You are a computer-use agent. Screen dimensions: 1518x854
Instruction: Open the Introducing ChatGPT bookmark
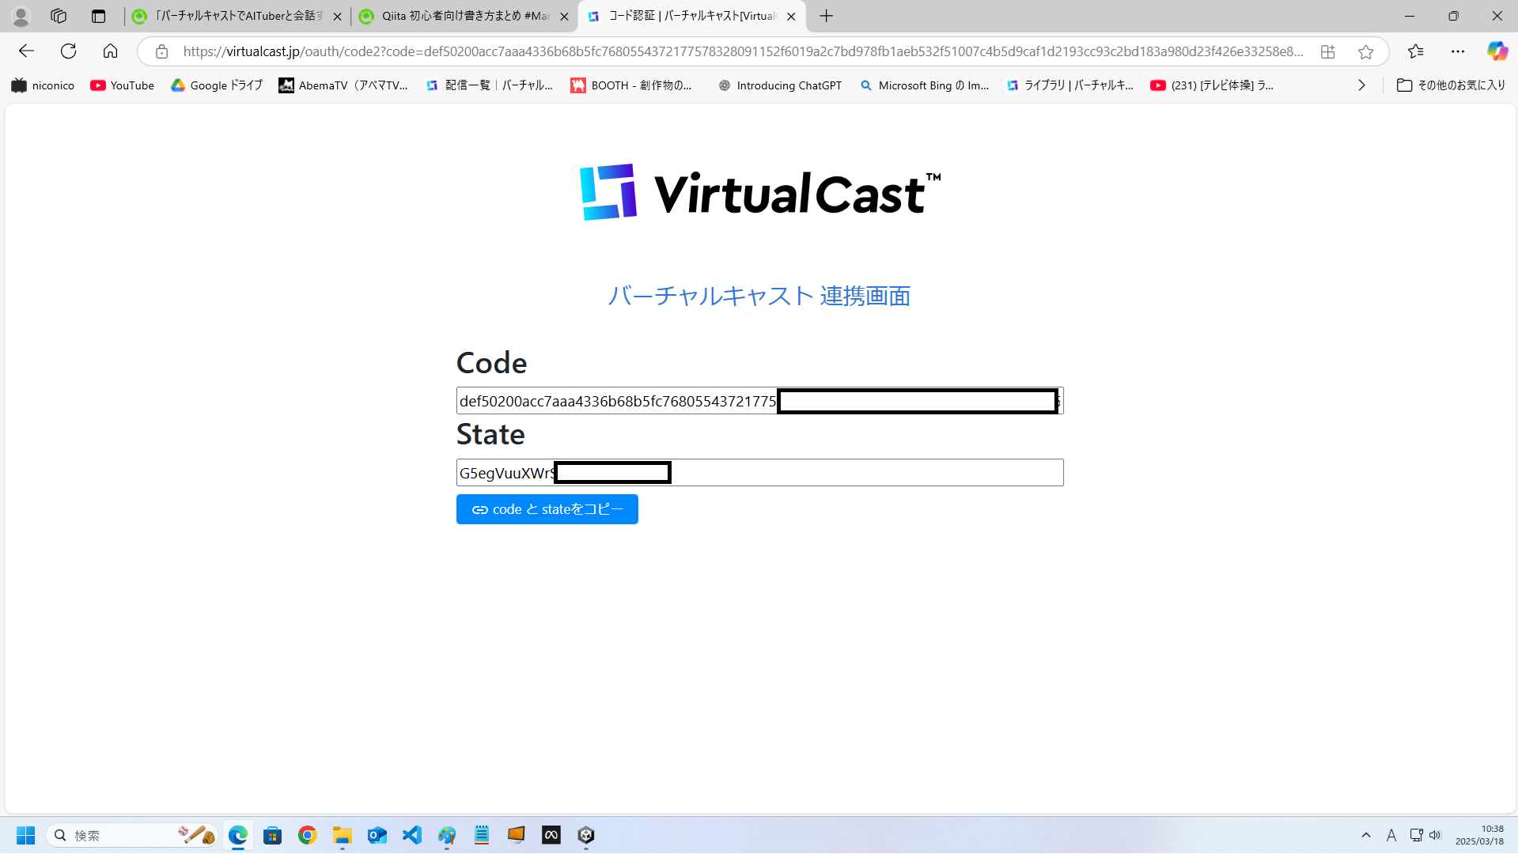780,85
